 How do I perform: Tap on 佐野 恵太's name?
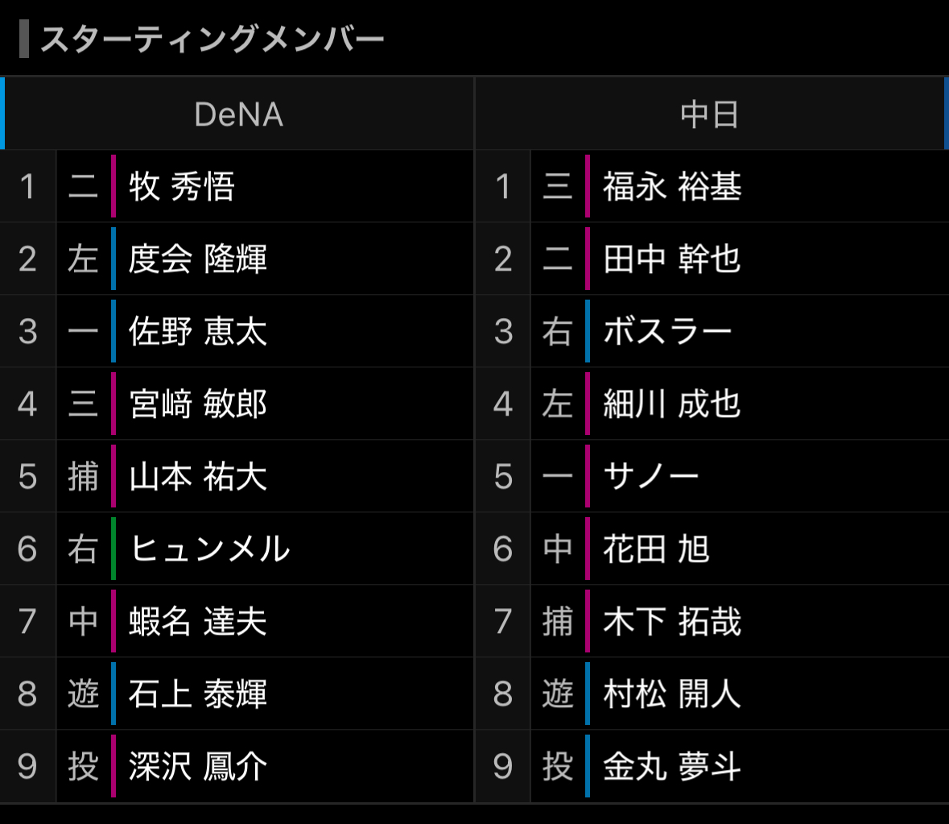198,332
